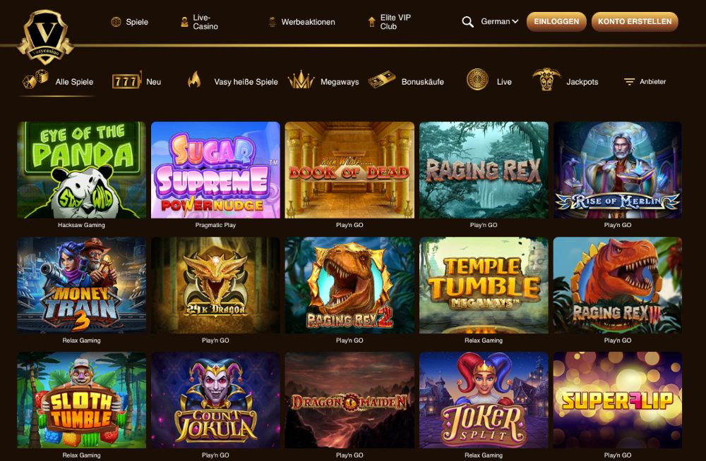
Task: Launch the Money Train 3 game tile
Action: pos(81,285)
